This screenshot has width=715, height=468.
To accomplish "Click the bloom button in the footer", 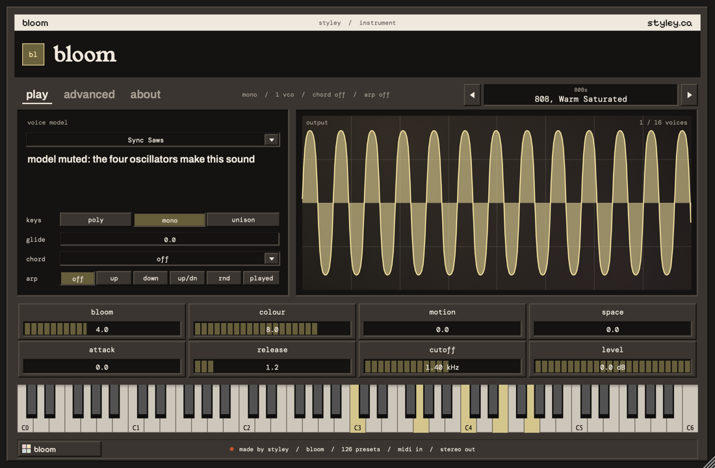I will tap(59, 449).
